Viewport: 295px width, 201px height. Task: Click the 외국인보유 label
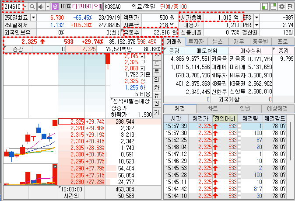(x=18, y=32)
